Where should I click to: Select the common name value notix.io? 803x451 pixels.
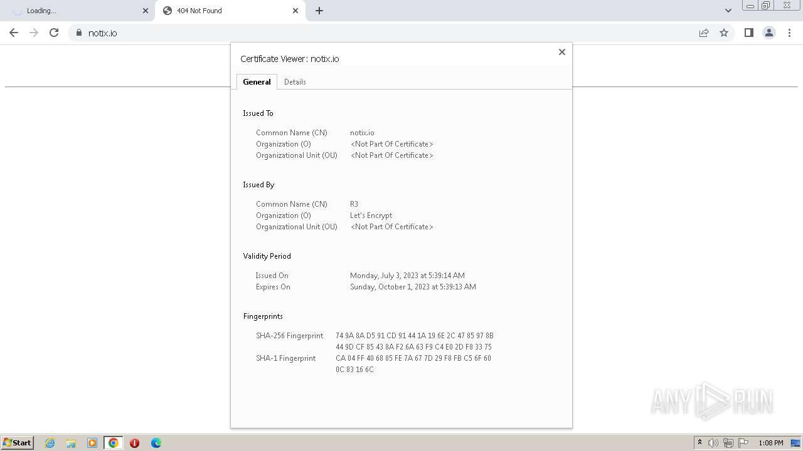362,133
